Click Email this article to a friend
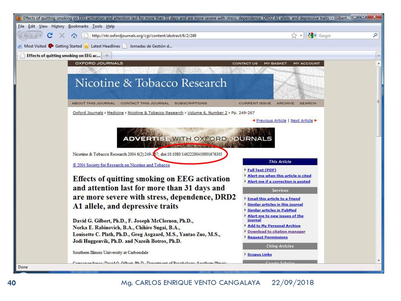Screen dimensions: 401x301 [x=274, y=198]
